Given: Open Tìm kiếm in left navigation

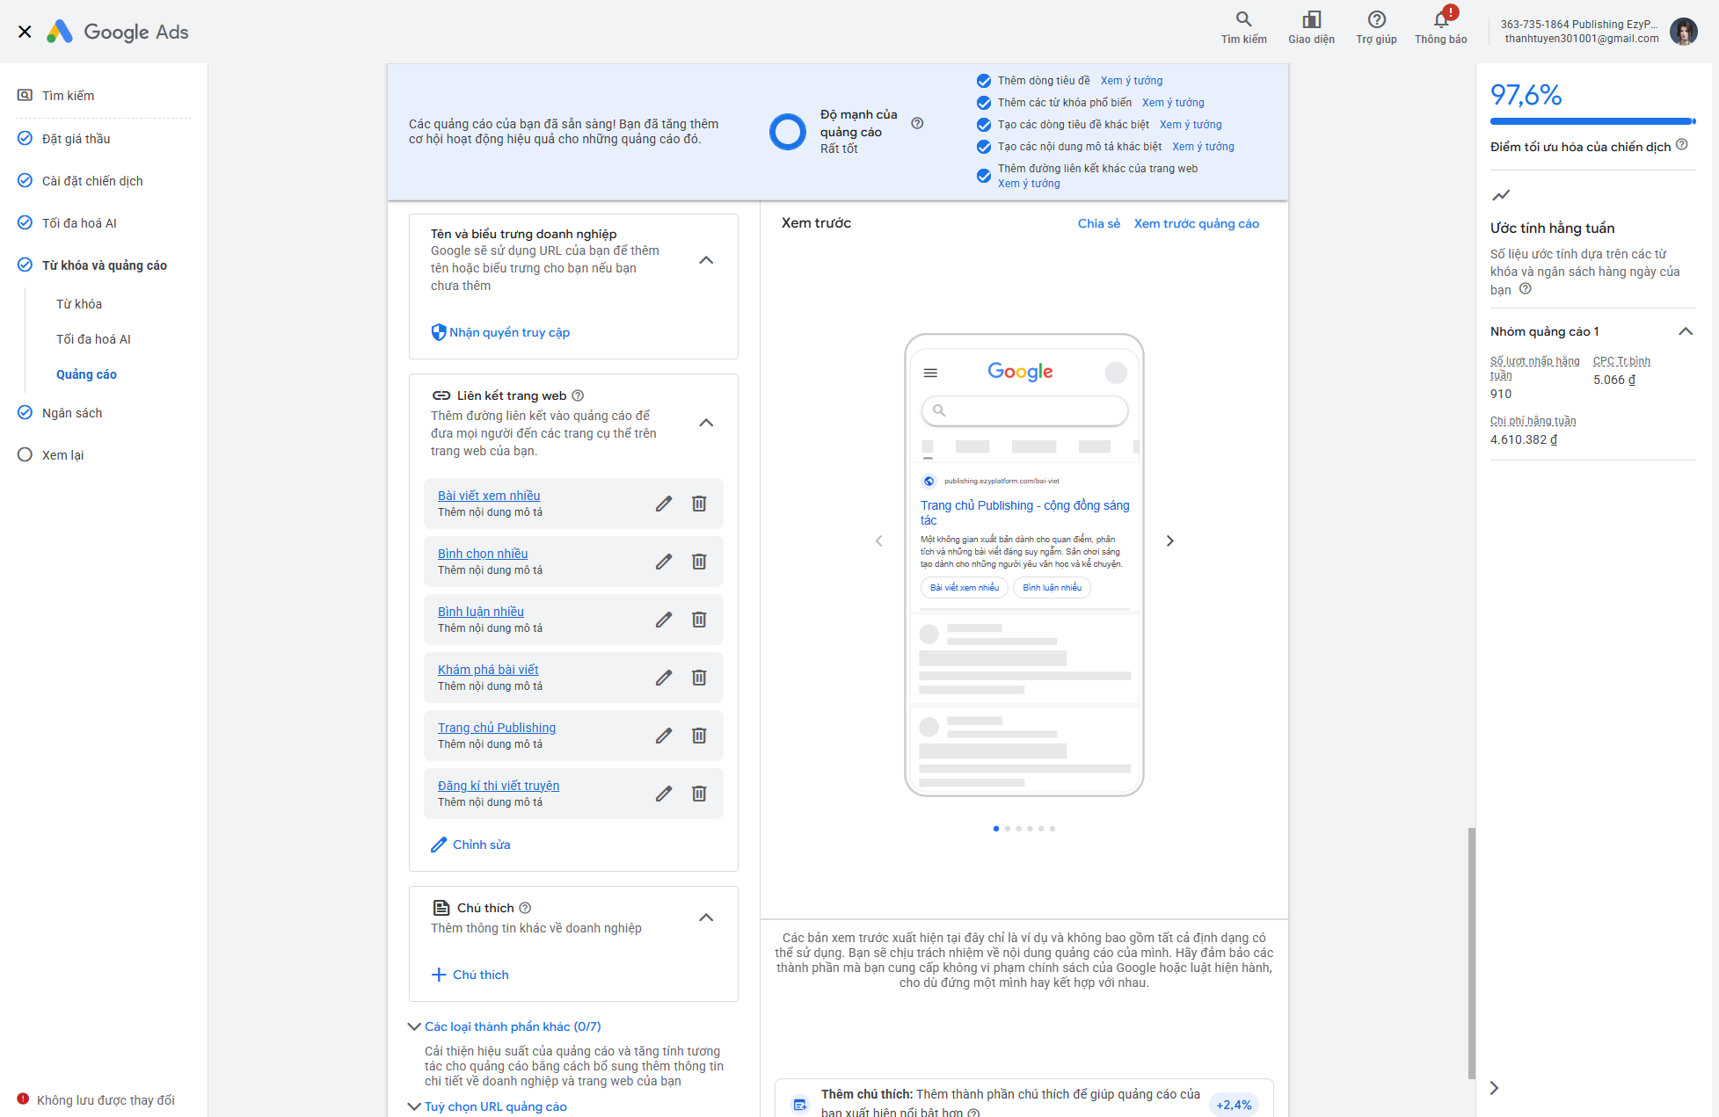Looking at the screenshot, I should point(68,95).
